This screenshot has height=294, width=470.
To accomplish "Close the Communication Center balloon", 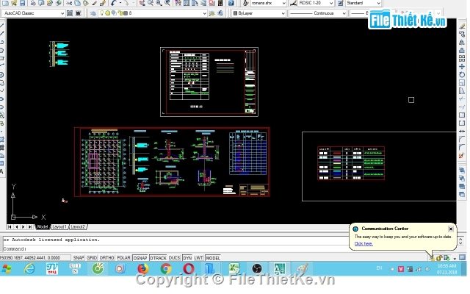I will pos(451,229).
